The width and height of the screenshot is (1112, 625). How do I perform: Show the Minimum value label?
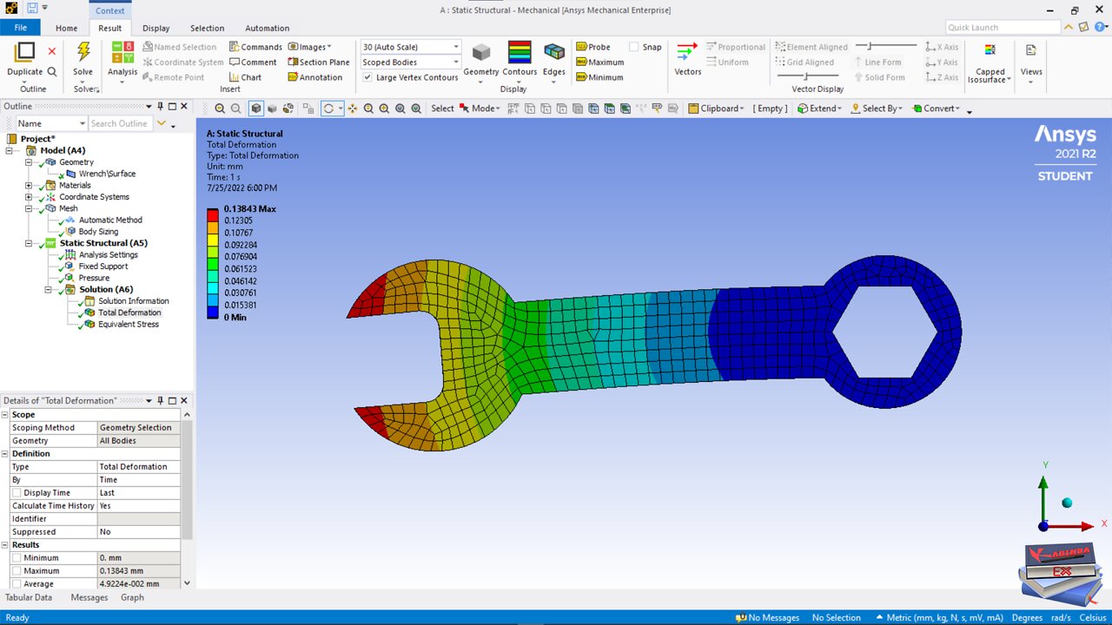599,77
